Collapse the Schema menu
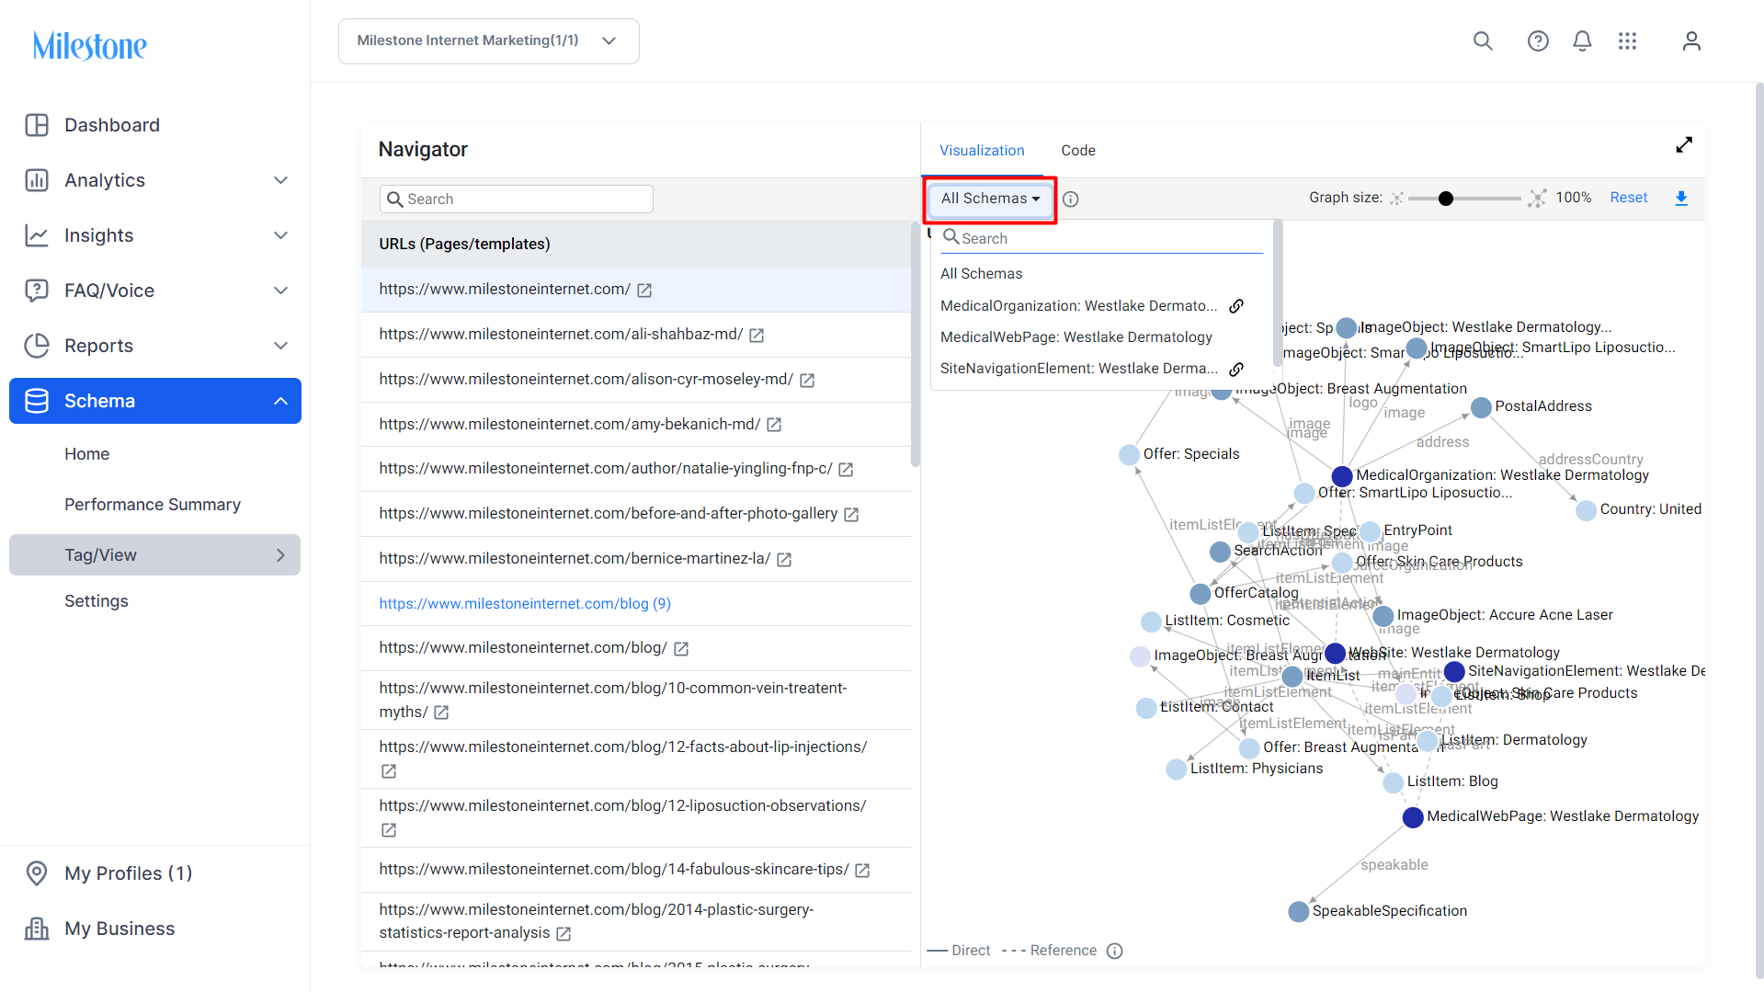 pyautogui.click(x=281, y=401)
